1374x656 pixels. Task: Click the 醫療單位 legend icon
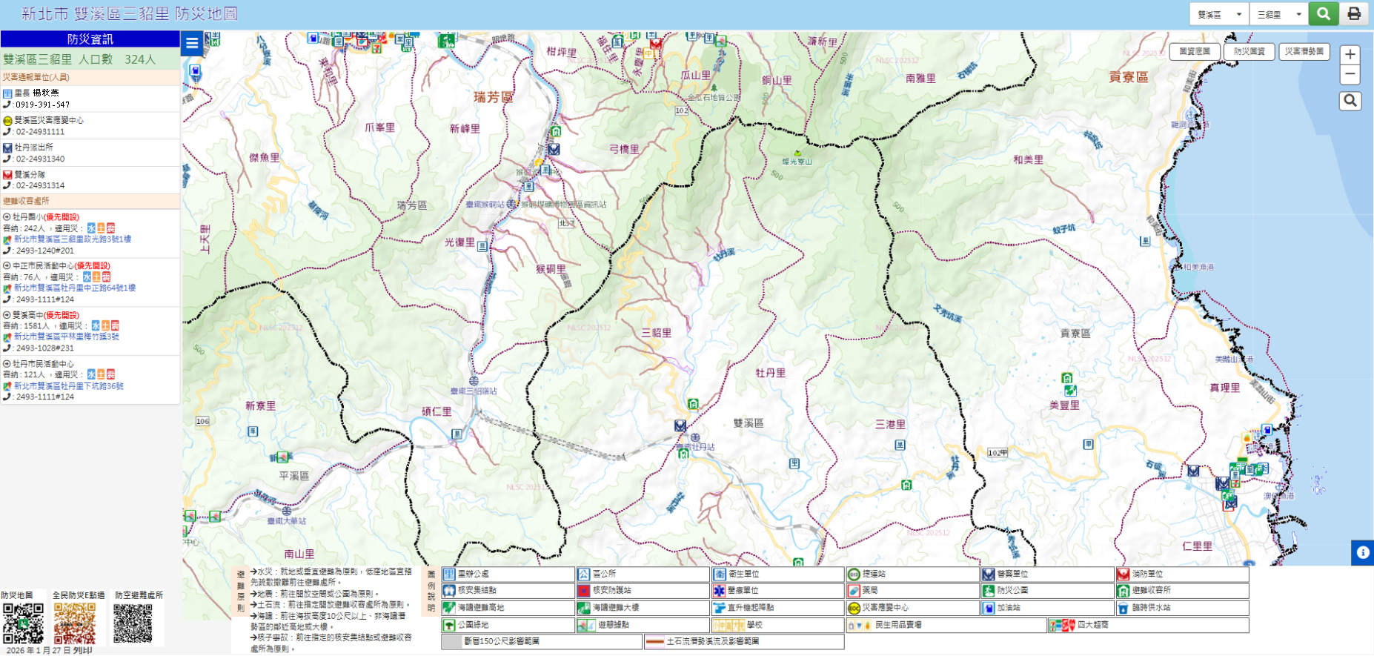coord(719,591)
